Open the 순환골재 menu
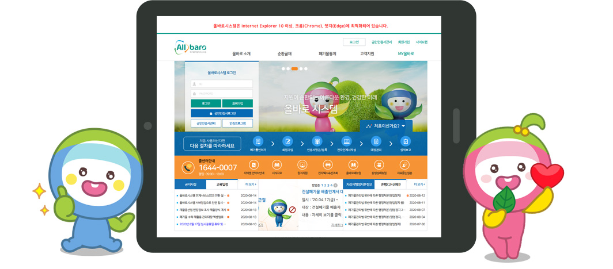 285,54
